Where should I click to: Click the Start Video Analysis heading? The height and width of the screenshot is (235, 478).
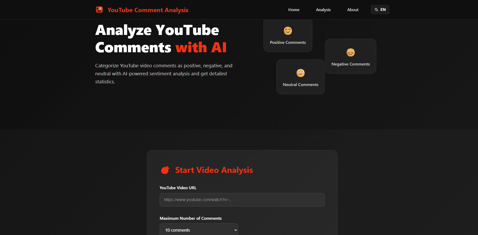click(x=214, y=170)
